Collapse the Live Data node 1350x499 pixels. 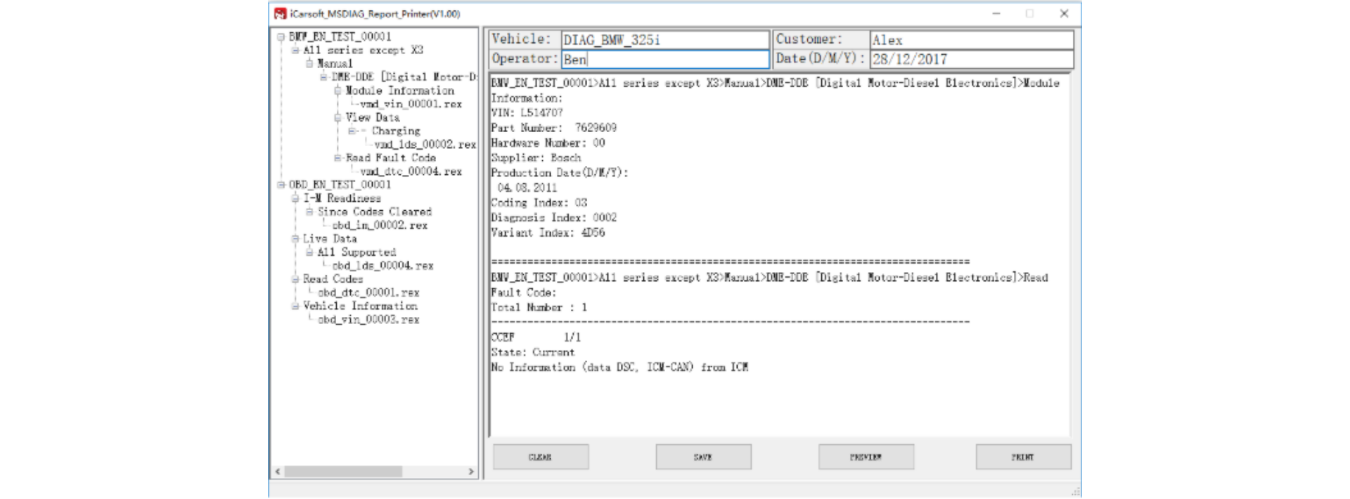[295, 239]
